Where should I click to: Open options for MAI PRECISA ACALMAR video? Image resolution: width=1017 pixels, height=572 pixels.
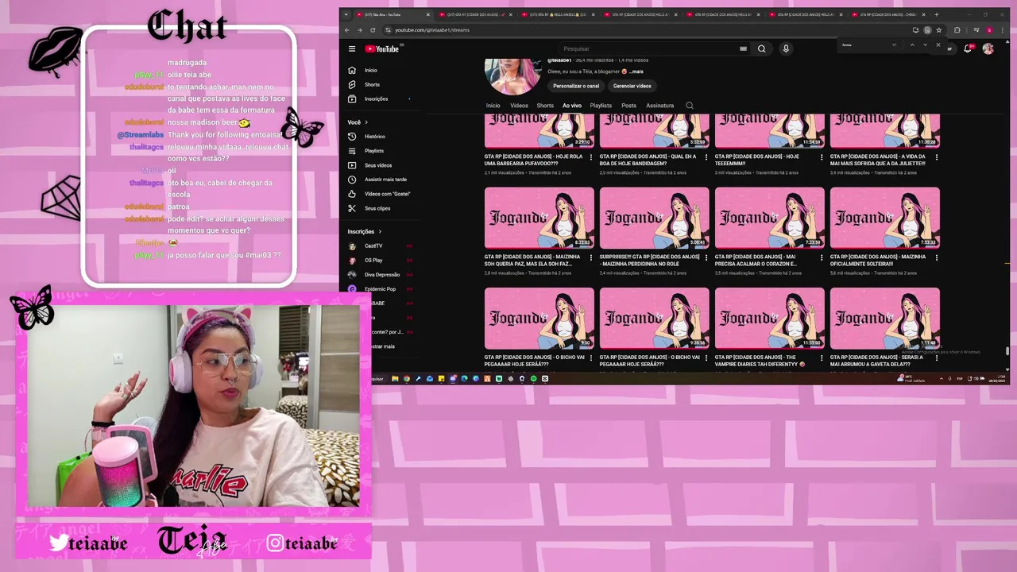(821, 257)
